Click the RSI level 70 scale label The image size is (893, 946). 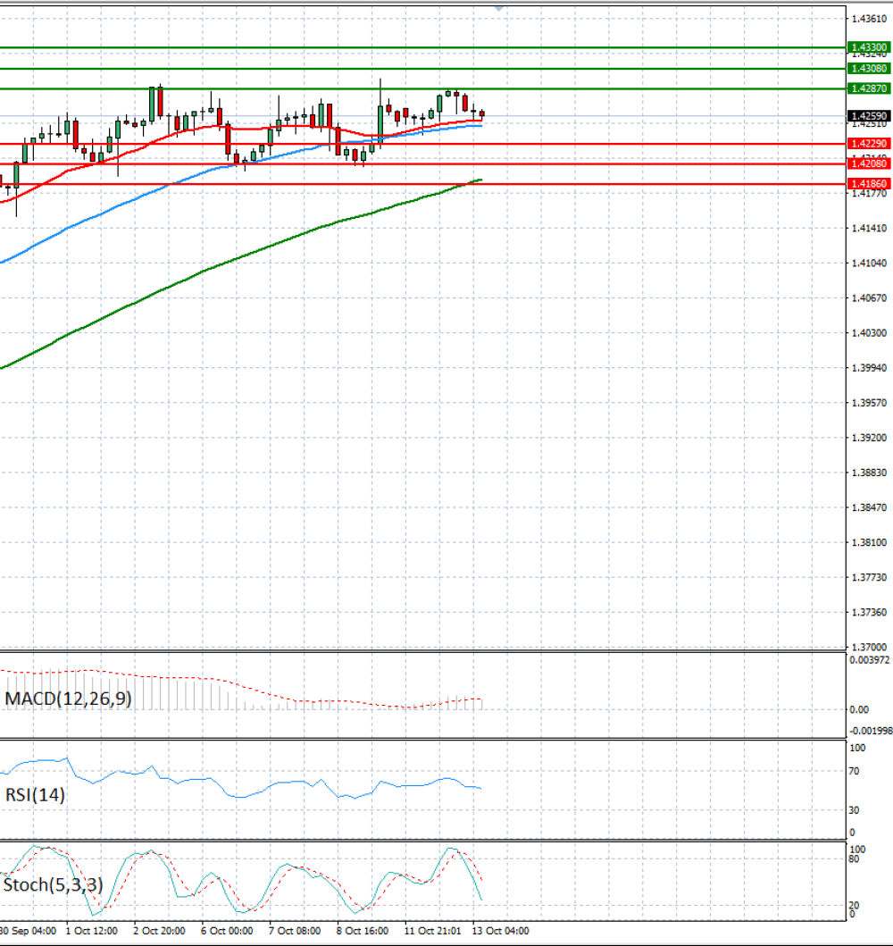point(854,771)
